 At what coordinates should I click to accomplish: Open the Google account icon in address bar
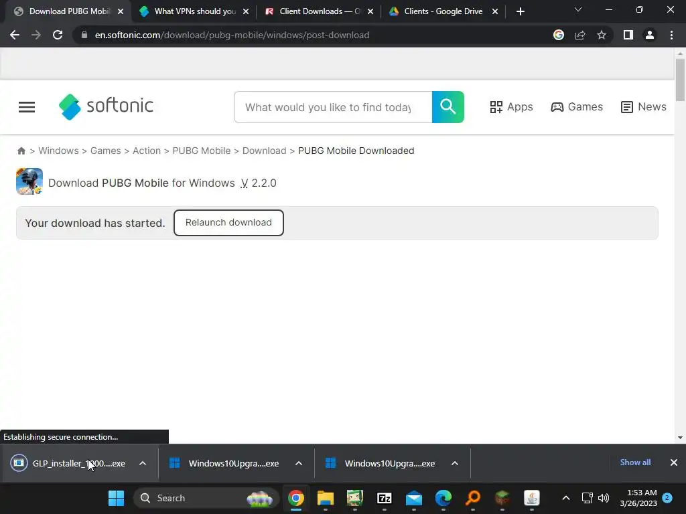coord(559,35)
